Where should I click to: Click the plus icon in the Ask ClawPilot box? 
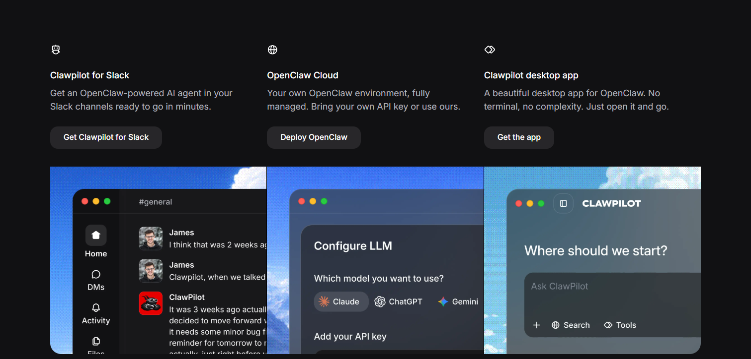pyautogui.click(x=536, y=325)
